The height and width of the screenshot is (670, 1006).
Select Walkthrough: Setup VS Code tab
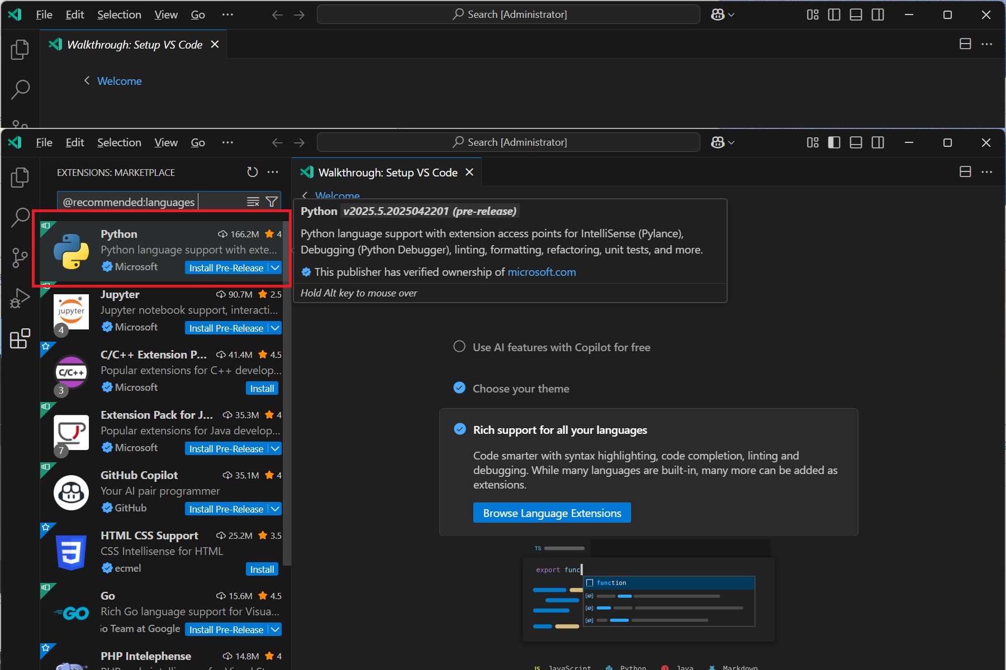tap(387, 173)
